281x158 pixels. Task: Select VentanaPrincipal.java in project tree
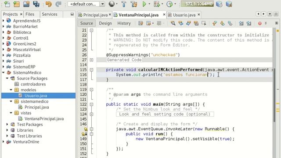tap(44, 118)
